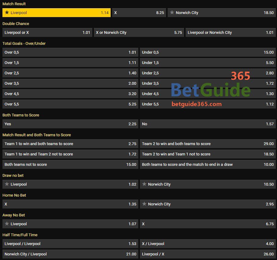Viewport: 277px width, 260px height.
Task: Click Total Goals - Over/Under heading
Action: click(24, 43)
